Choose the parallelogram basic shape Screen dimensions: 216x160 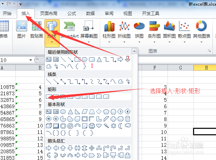click(x=85, y=112)
